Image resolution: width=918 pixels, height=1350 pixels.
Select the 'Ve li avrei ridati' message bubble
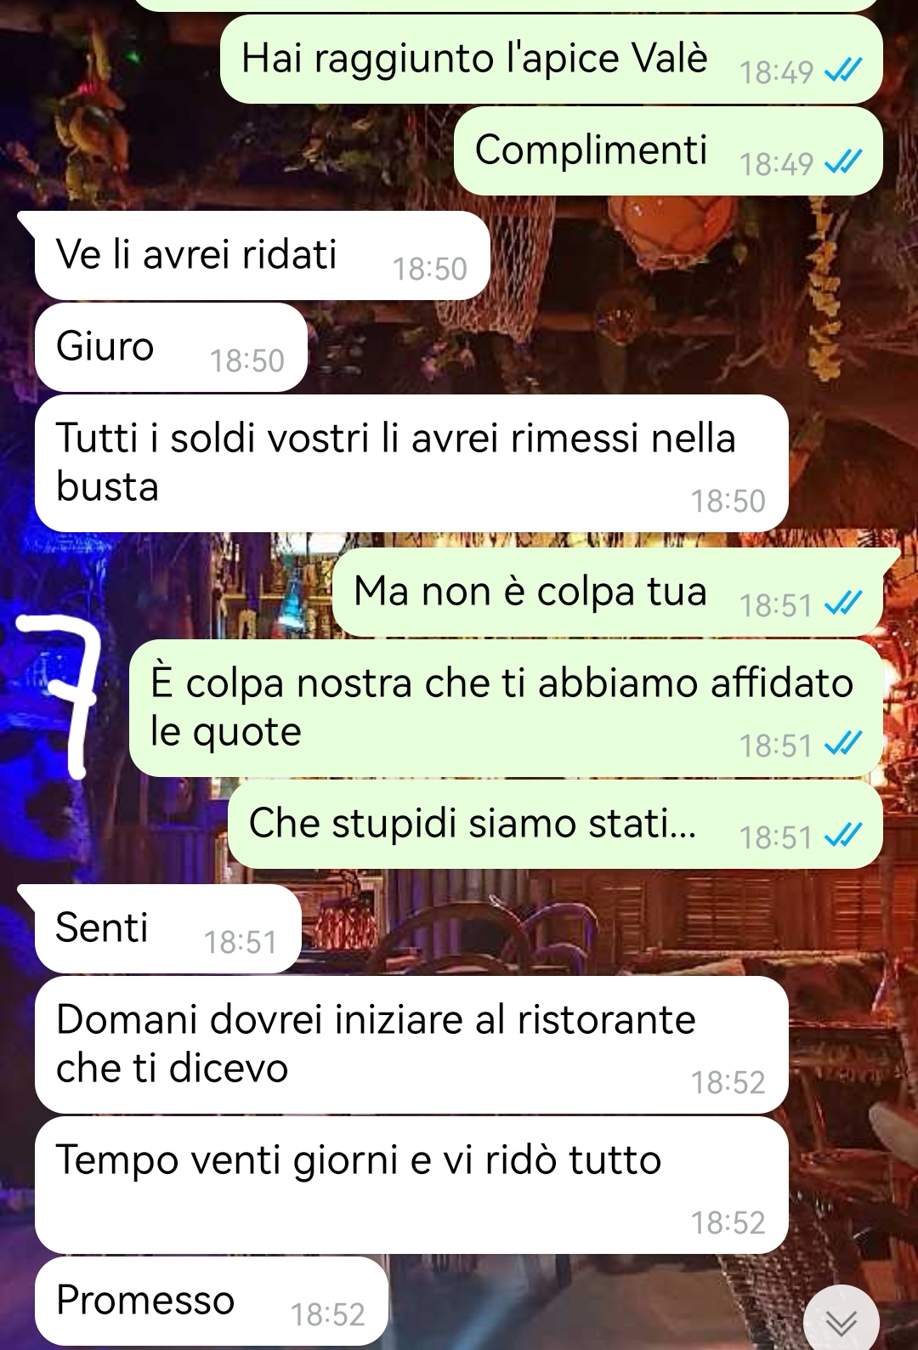click(262, 255)
